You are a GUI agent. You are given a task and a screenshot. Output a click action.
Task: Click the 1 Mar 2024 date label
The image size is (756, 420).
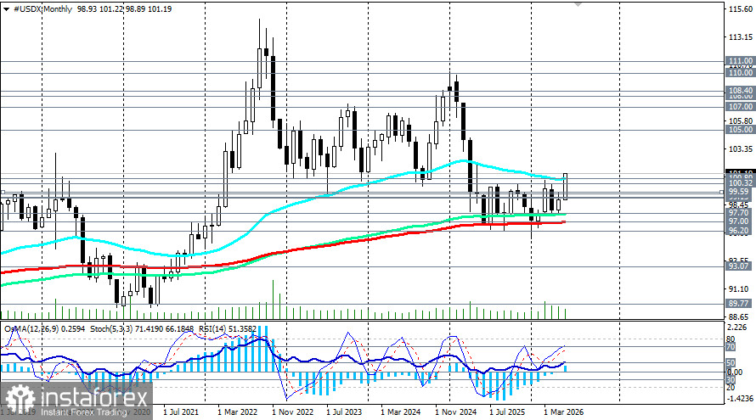[400, 412]
